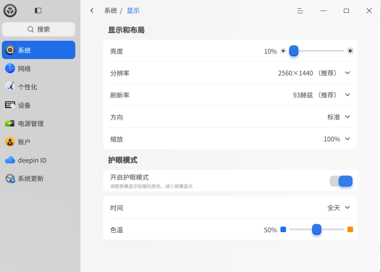This screenshot has height=272, width=381.
Task: Open the 系统更新 category
Action: pos(39,179)
